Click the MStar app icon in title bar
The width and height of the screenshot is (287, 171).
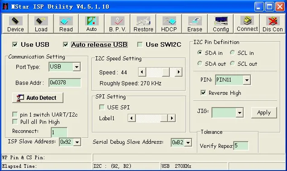coord(5,6)
